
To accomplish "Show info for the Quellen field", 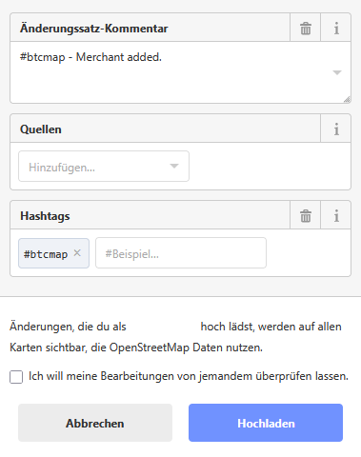I will [336, 129].
